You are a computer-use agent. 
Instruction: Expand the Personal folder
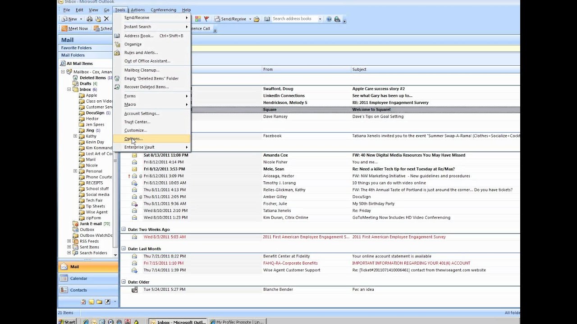point(75,171)
